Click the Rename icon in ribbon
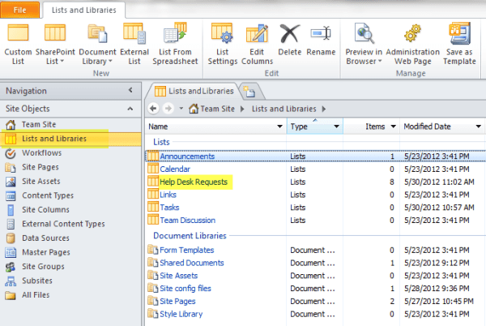This screenshot has height=326, width=486. (x=321, y=35)
